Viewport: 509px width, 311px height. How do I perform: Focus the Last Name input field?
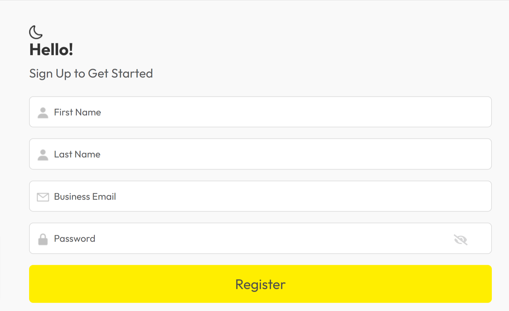pyautogui.click(x=260, y=154)
